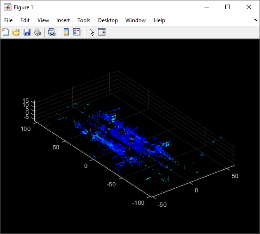Open the Help menu
This screenshot has height=234, width=260.
click(x=159, y=20)
